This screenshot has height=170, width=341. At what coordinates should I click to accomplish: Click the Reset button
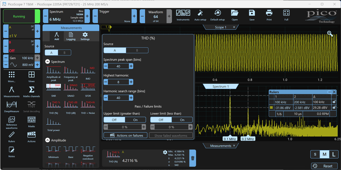point(324,166)
